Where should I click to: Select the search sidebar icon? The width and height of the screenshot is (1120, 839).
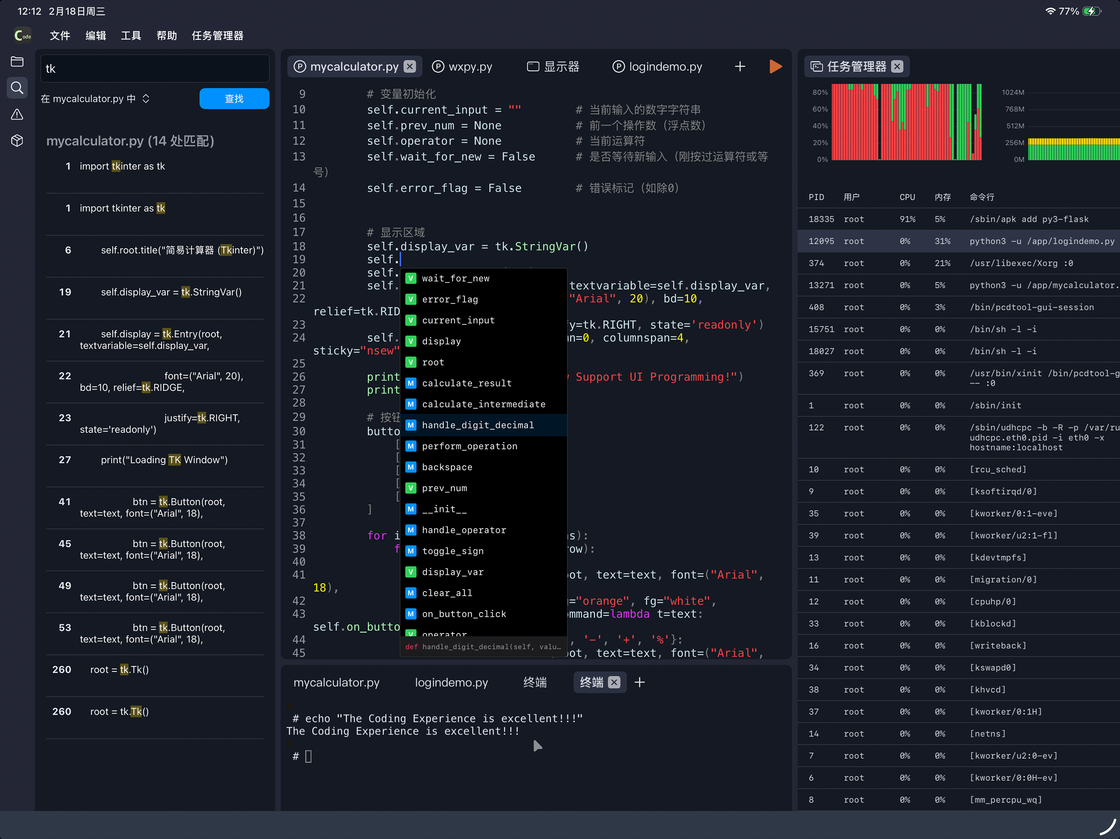point(17,88)
